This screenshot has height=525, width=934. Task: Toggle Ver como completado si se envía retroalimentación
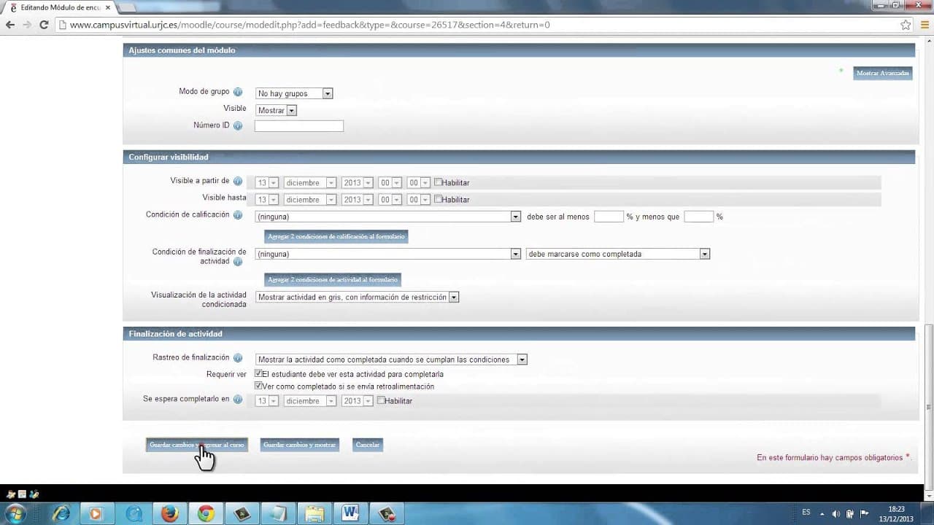[x=258, y=386]
